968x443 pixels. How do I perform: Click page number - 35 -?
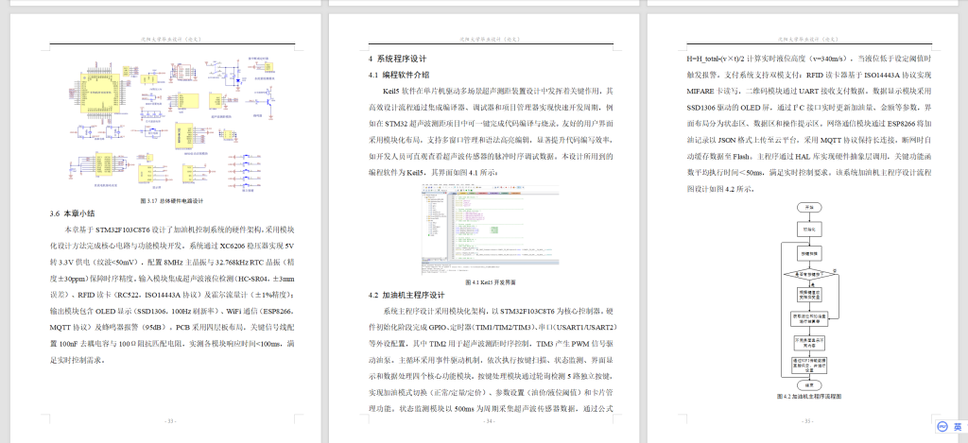pos(808,421)
